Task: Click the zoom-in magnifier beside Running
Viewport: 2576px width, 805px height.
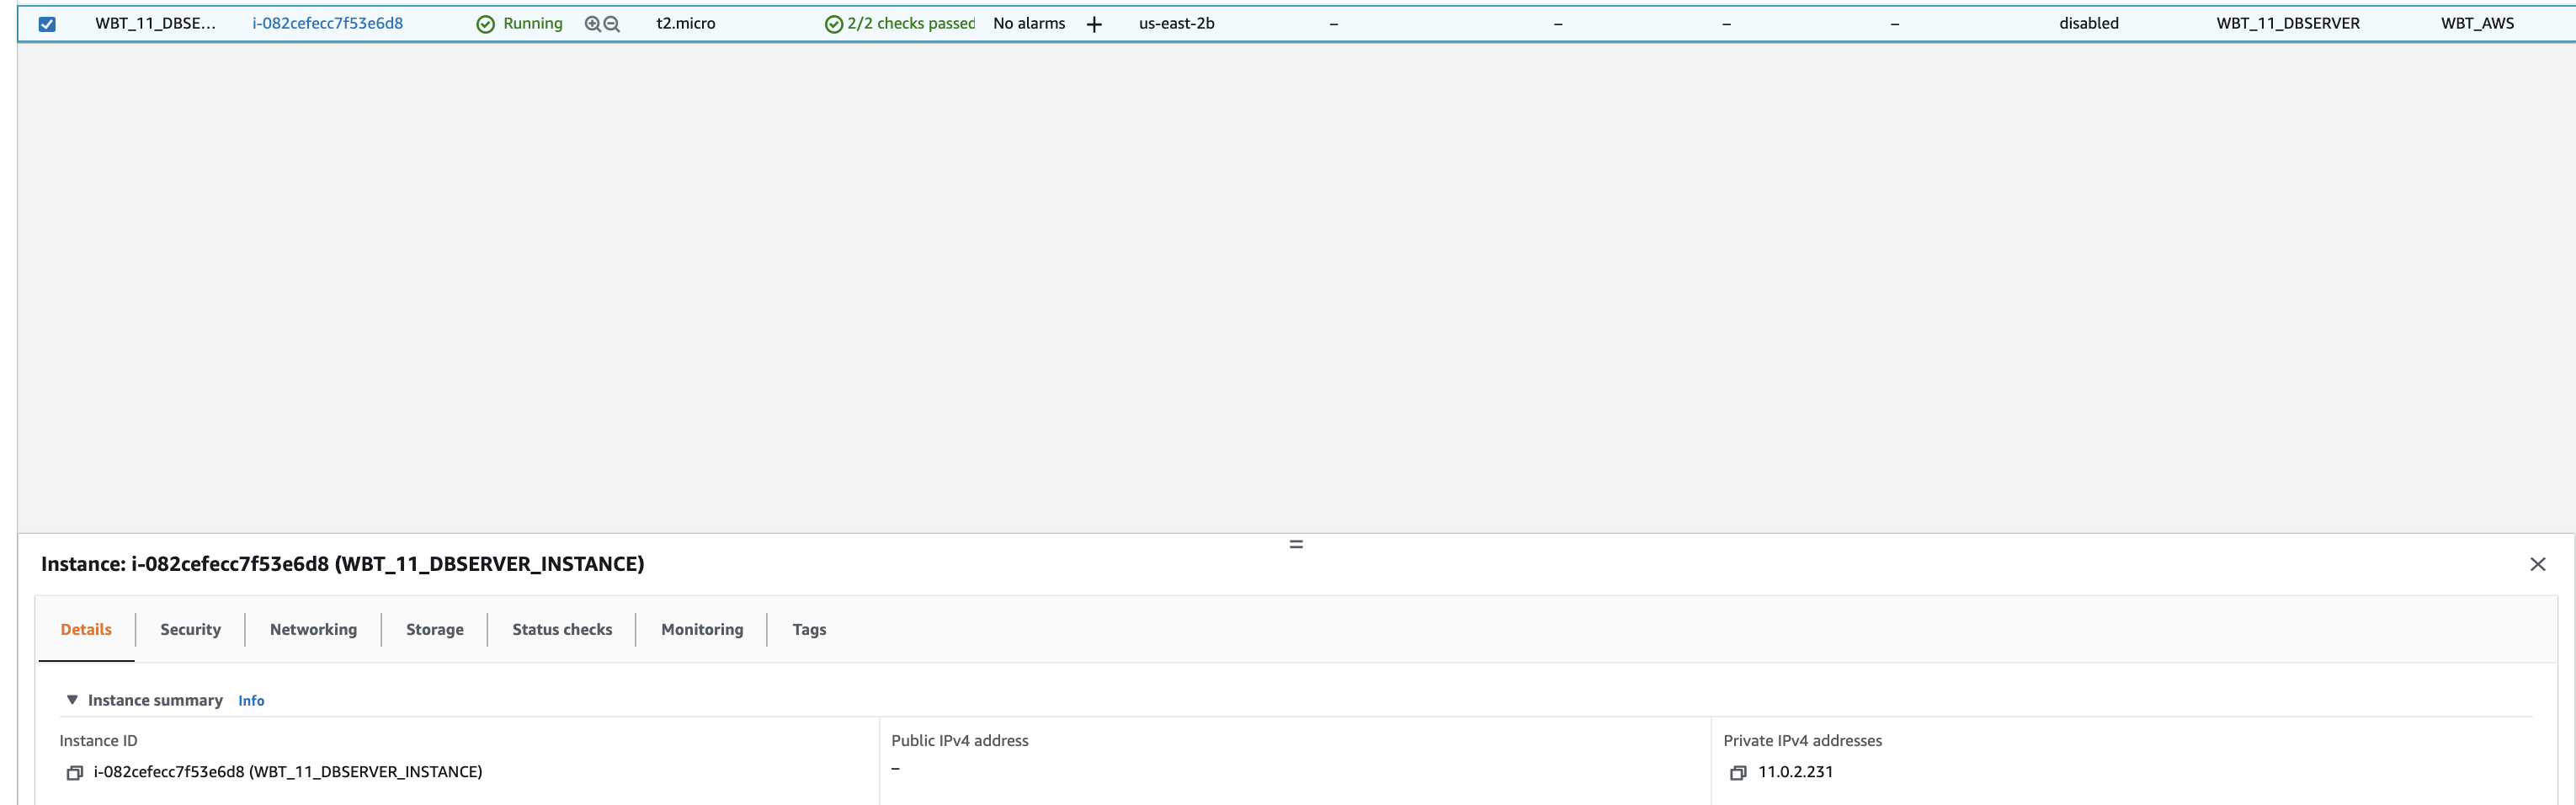Action: 592,24
